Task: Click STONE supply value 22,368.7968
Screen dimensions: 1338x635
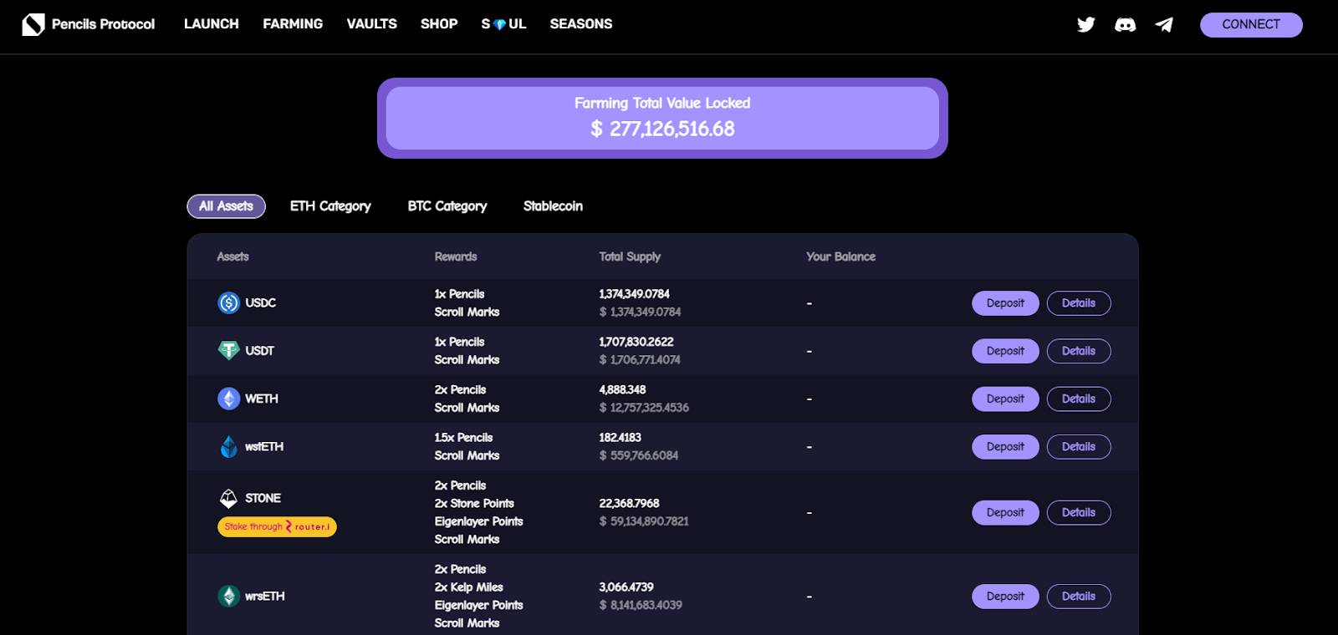Action: coord(629,504)
